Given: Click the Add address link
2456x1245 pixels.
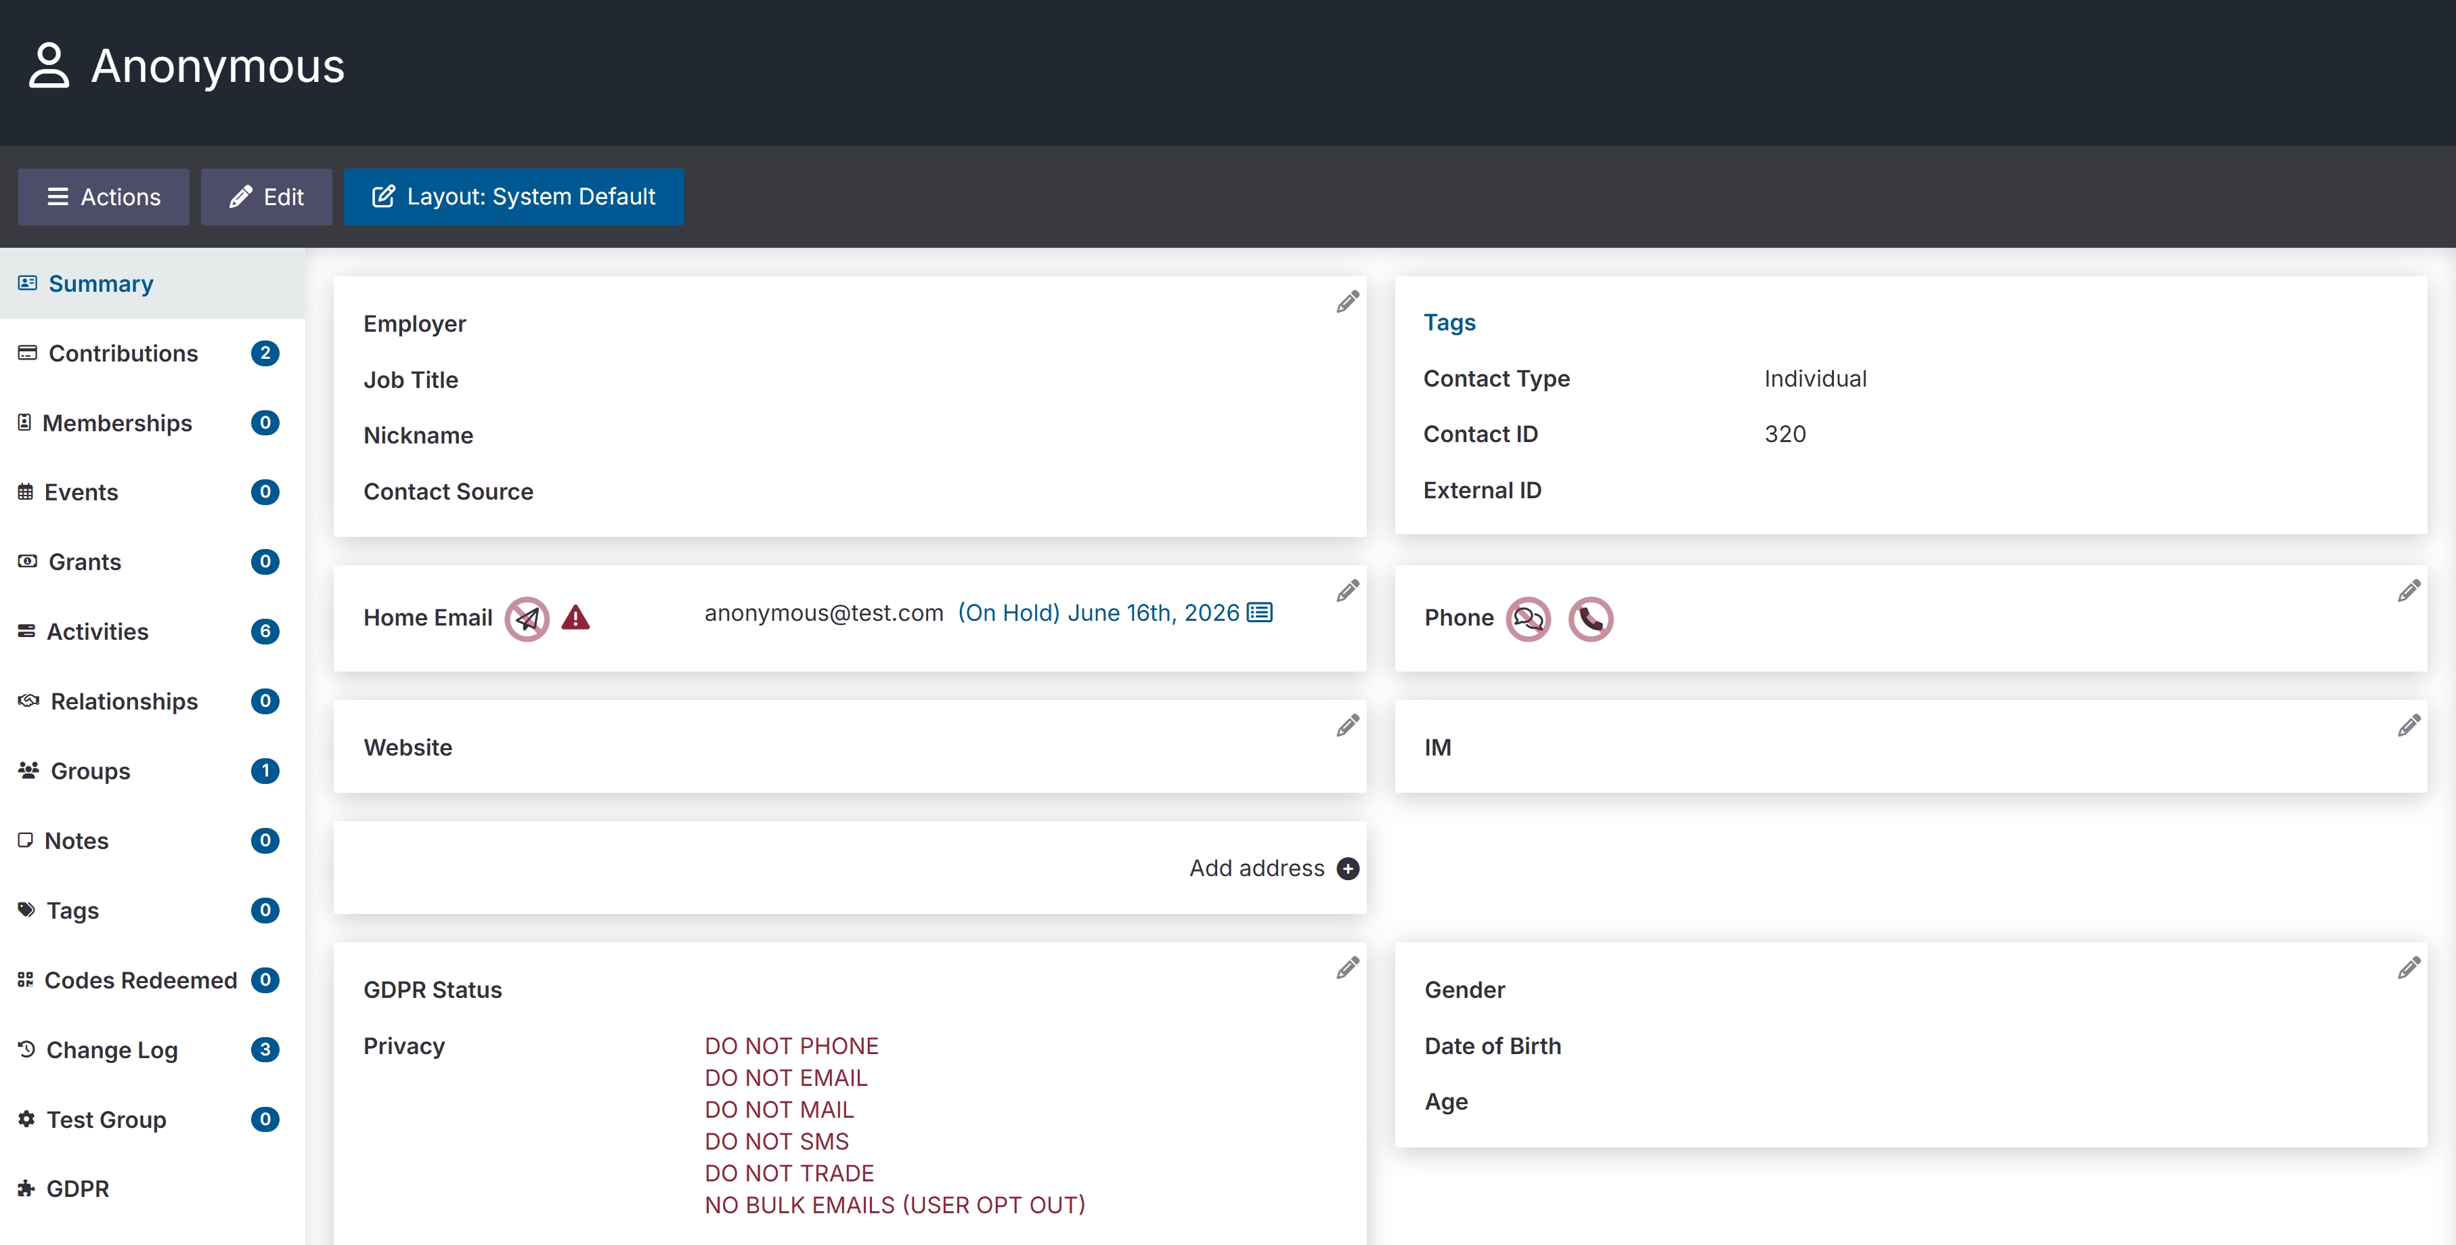Looking at the screenshot, I should 1256,869.
